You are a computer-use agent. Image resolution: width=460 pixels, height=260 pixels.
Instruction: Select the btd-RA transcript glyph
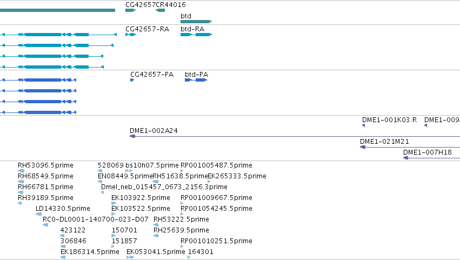pyautogui.click(x=196, y=35)
